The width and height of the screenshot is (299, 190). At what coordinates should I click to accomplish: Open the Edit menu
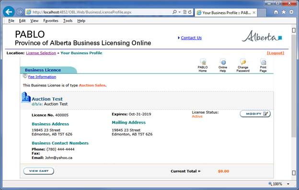click(22, 21)
